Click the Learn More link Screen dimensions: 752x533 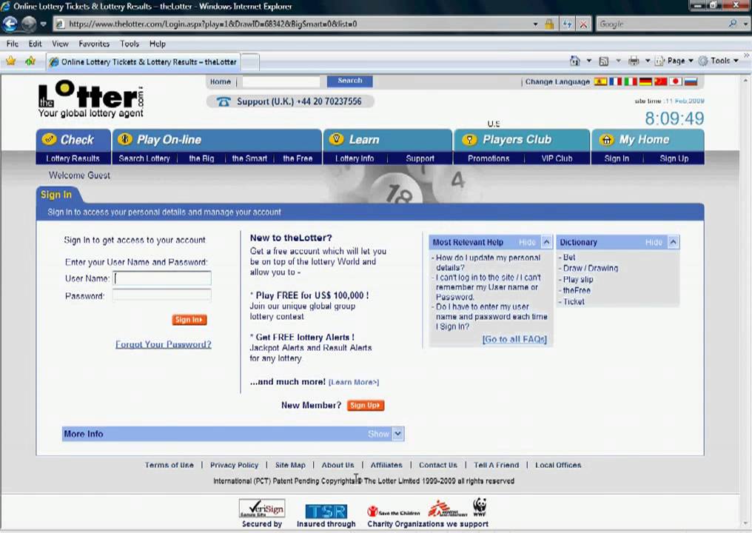coord(354,382)
